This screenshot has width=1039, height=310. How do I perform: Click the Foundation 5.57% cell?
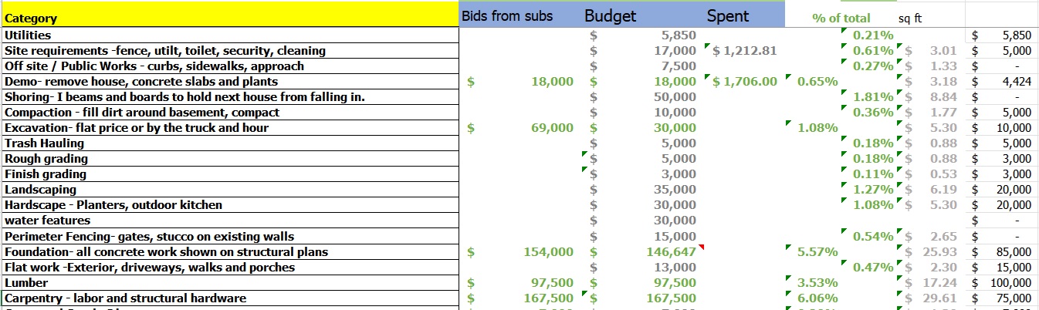pos(817,252)
